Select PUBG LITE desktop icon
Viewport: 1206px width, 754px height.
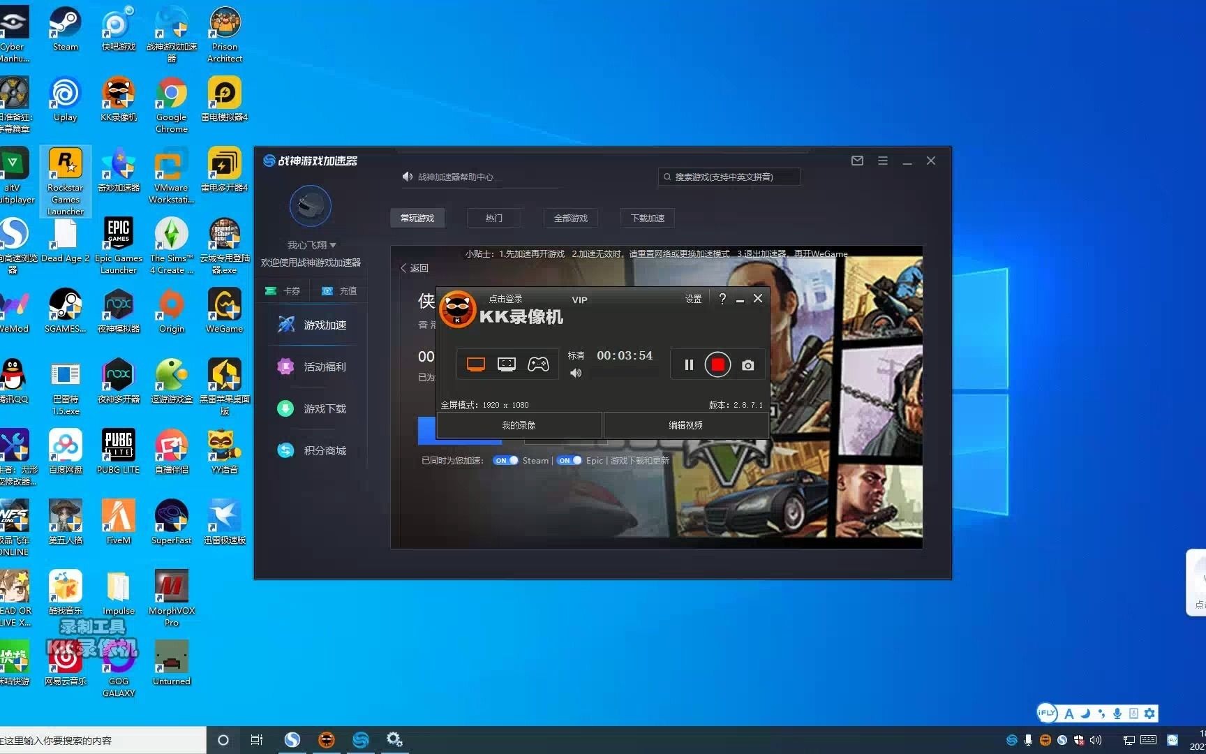click(x=119, y=452)
